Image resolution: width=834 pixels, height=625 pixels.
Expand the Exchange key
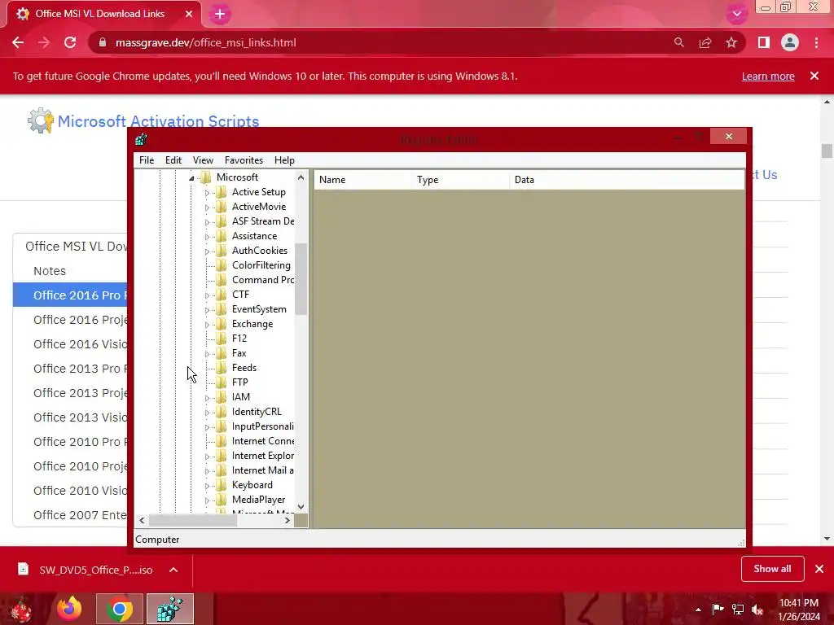(x=207, y=325)
